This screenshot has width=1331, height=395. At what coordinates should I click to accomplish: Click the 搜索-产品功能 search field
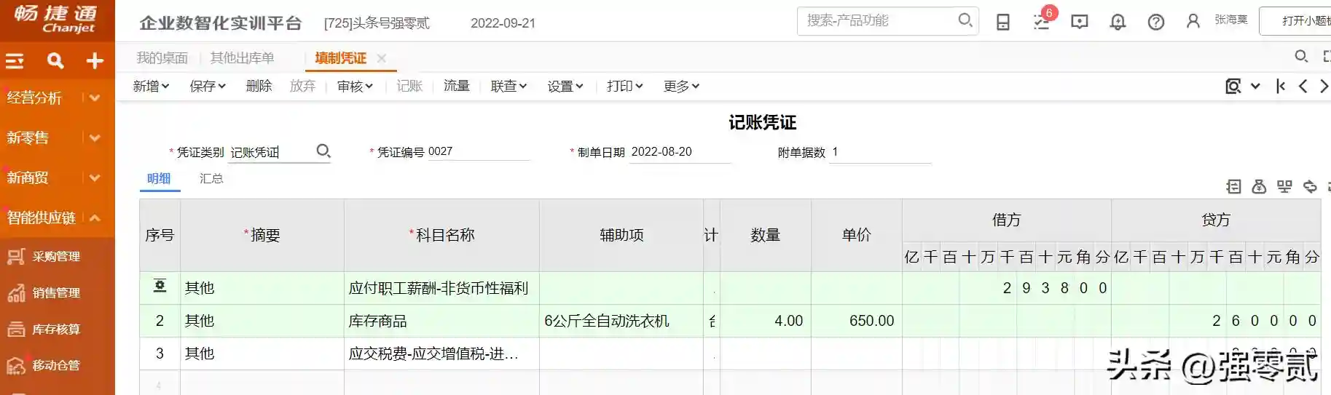point(878,21)
